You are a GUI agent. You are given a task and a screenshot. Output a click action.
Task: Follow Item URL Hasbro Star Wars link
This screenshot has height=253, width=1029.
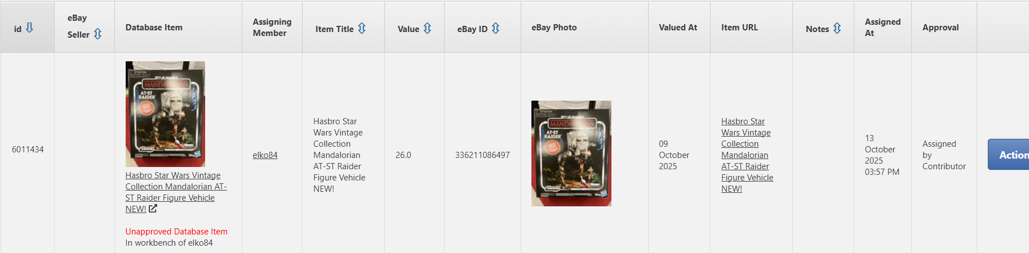[747, 155]
